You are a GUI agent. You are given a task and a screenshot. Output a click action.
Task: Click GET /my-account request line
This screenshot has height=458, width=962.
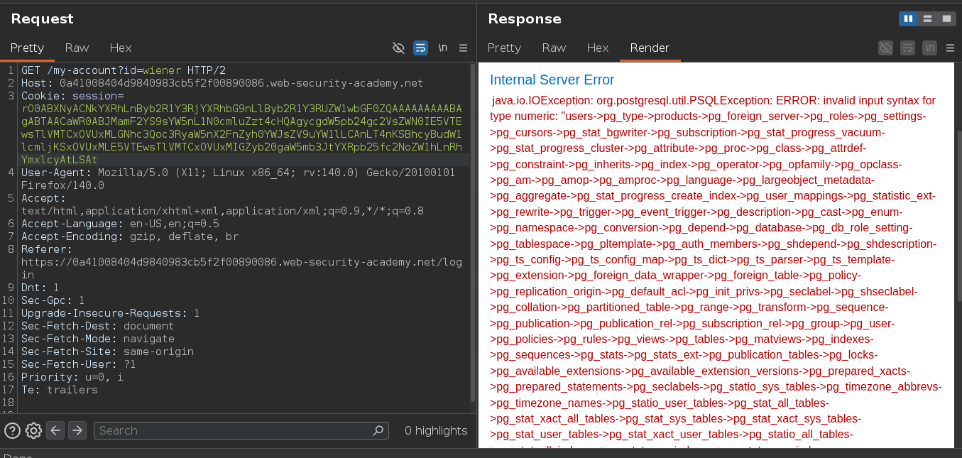(124, 70)
